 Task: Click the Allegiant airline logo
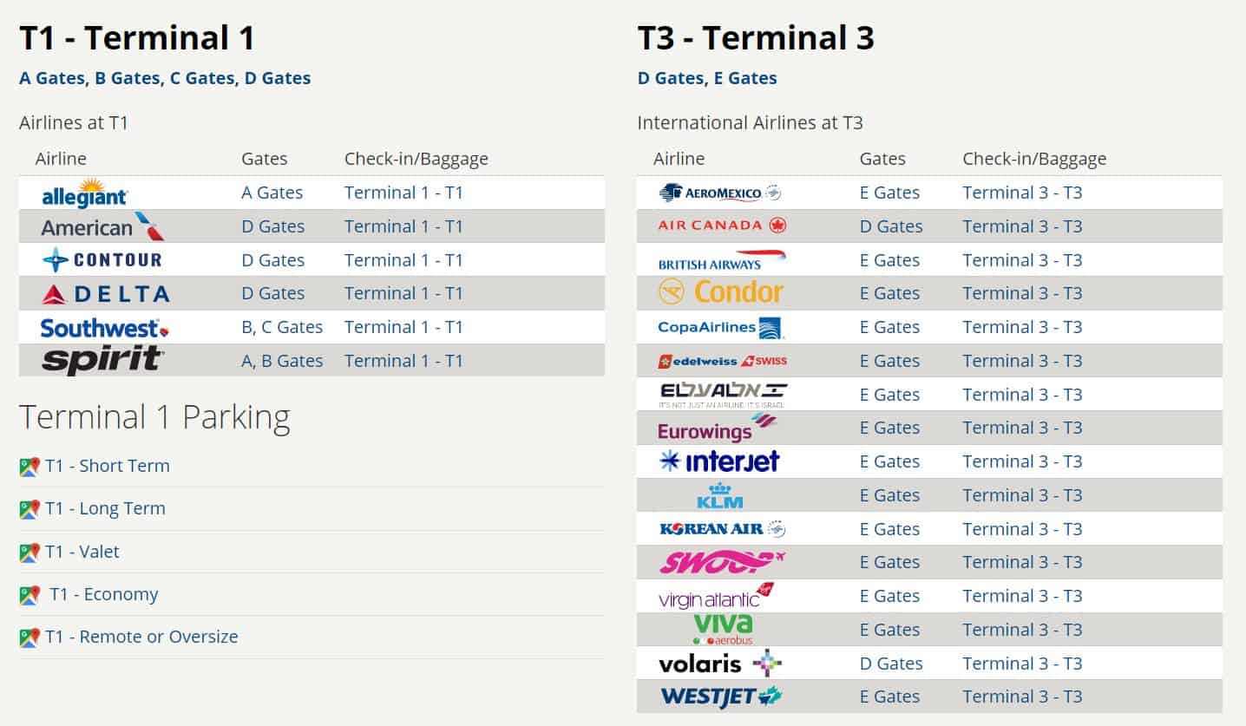tap(84, 193)
